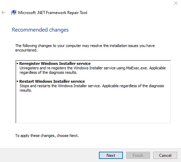This screenshot has width=181, height=162.
Task: Click the 'Unregisters and re-registers' description line
Action: pos(93,68)
